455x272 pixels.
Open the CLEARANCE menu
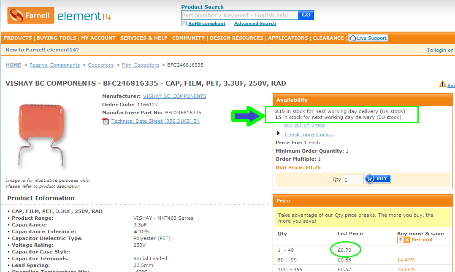[328, 38]
